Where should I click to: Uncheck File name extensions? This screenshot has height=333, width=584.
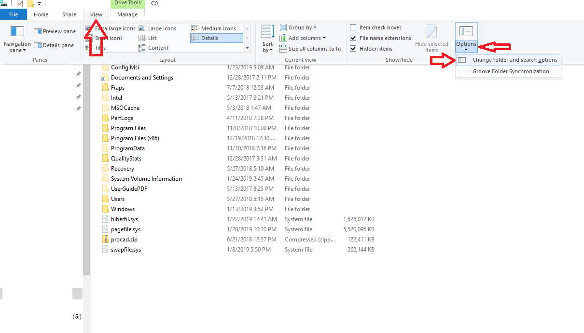tap(353, 38)
